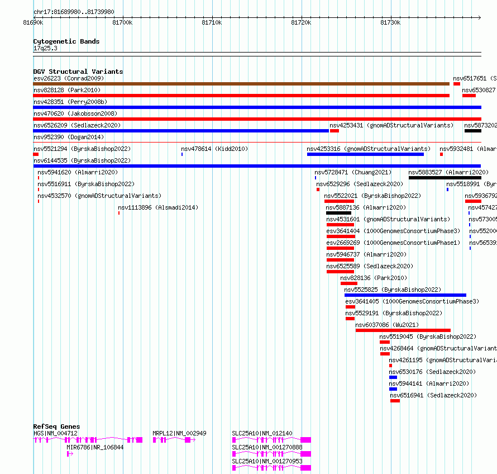Select the blue nsv4253316 variant bar
The height and width of the screenshot is (474, 497).
point(365,154)
